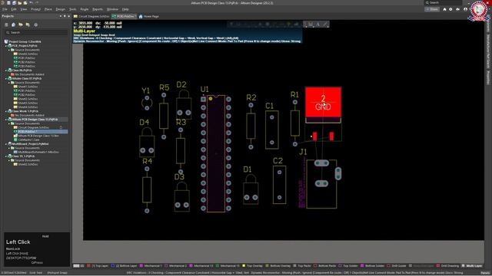Open the Design menu
This screenshot has height=276, width=492.
(61, 9)
